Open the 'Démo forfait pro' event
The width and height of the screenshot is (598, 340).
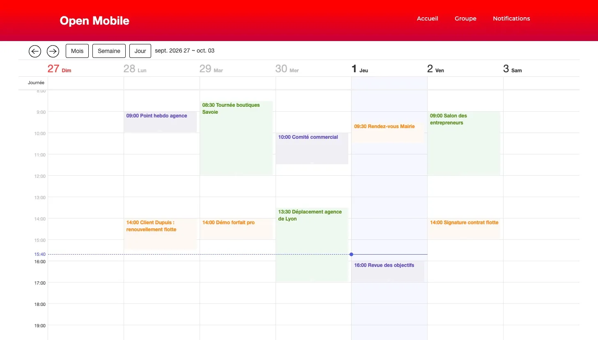(x=236, y=229)
